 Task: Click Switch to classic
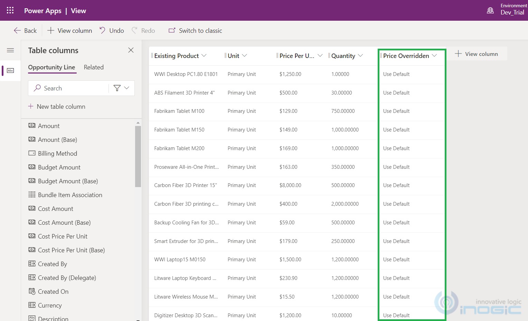(195, 31)
